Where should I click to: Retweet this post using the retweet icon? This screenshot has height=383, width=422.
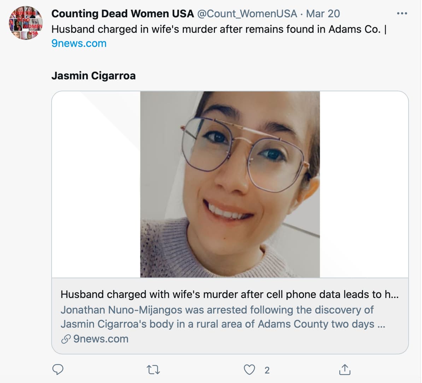point(153,370)
